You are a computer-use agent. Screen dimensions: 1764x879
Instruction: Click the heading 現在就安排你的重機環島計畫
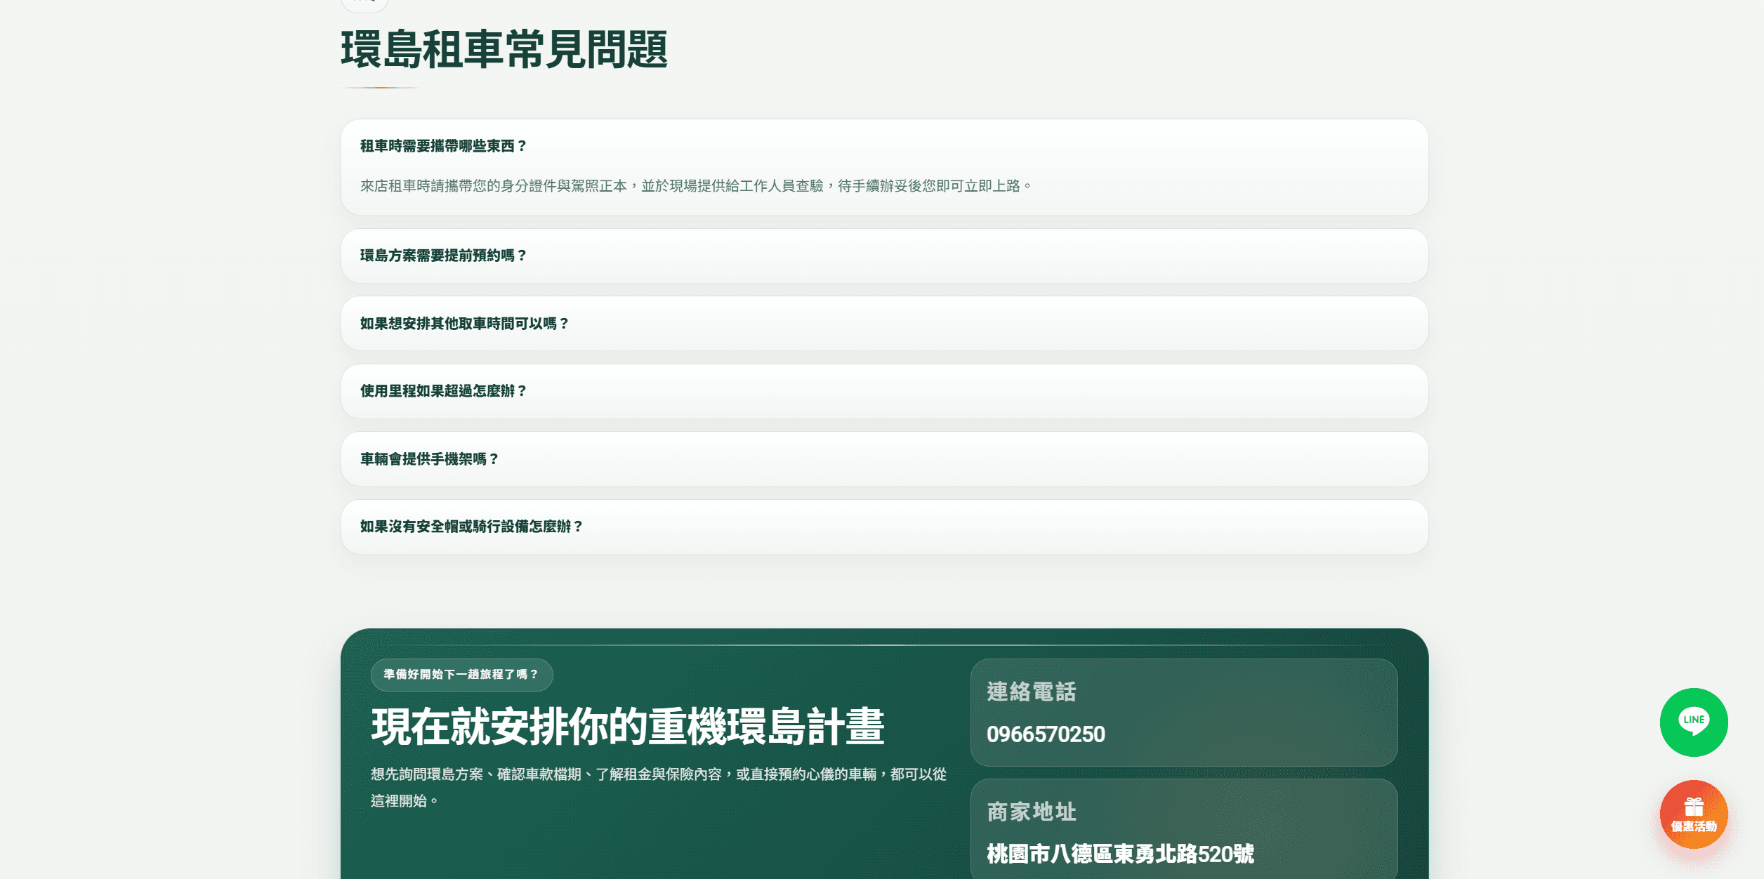point(628,726)
